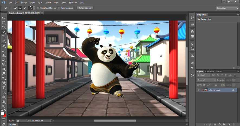Click the horizontal scrollbar thumb
The width and height of the screenshot is (240, 126).
click(115, 121)
